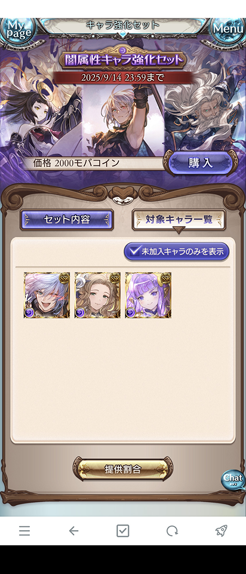Go back with the arrow icon
The image size is (246, 574).
point(74,531)
